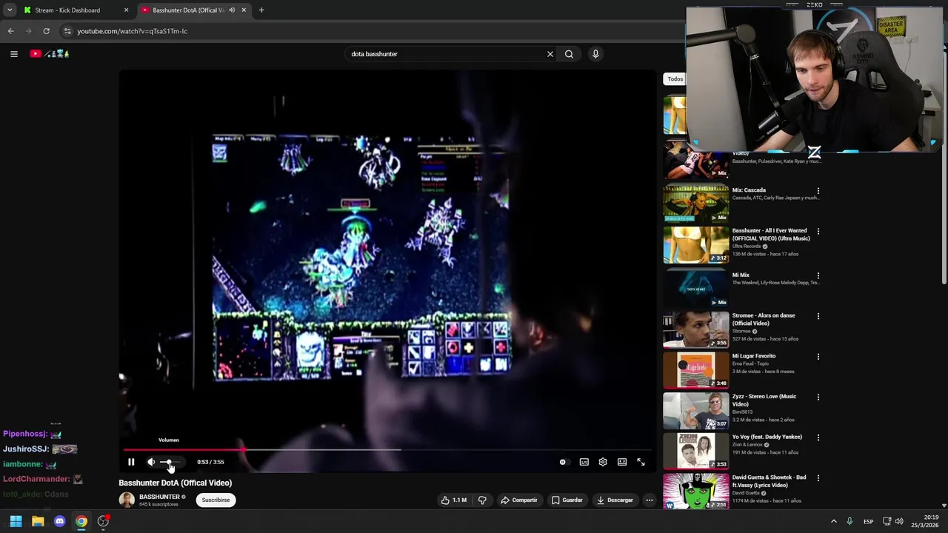The image size is (948, 533).
Task: Reload the YouTube page
Action: click(x=46, y=31)
